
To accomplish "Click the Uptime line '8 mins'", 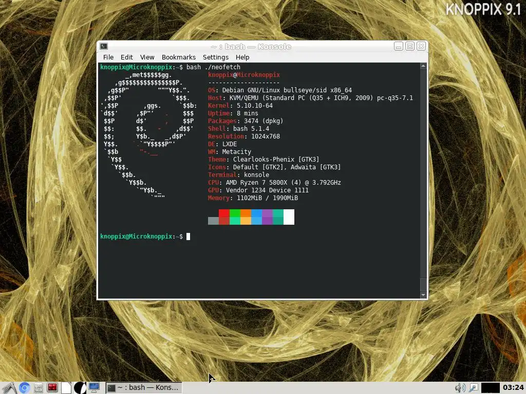I will [233, 113].
